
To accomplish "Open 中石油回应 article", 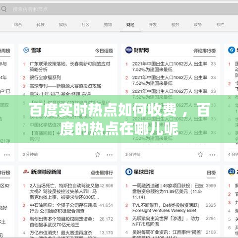I will coord(63,208).
